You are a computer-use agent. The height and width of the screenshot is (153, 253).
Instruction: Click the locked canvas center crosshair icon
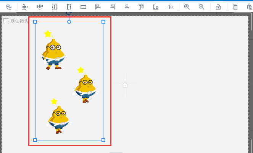click(x=125, y=85)
